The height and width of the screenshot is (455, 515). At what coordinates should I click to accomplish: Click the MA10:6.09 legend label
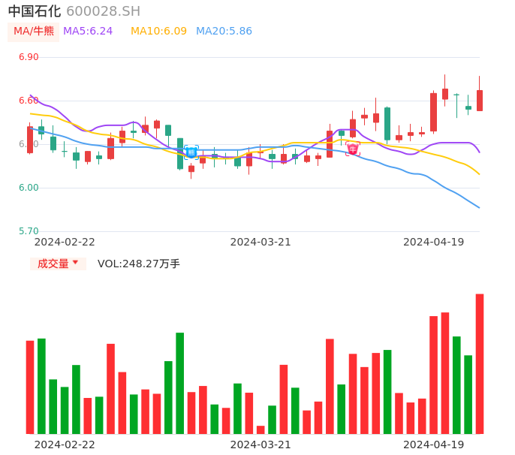pyautogui.click(x=158, y=32)
